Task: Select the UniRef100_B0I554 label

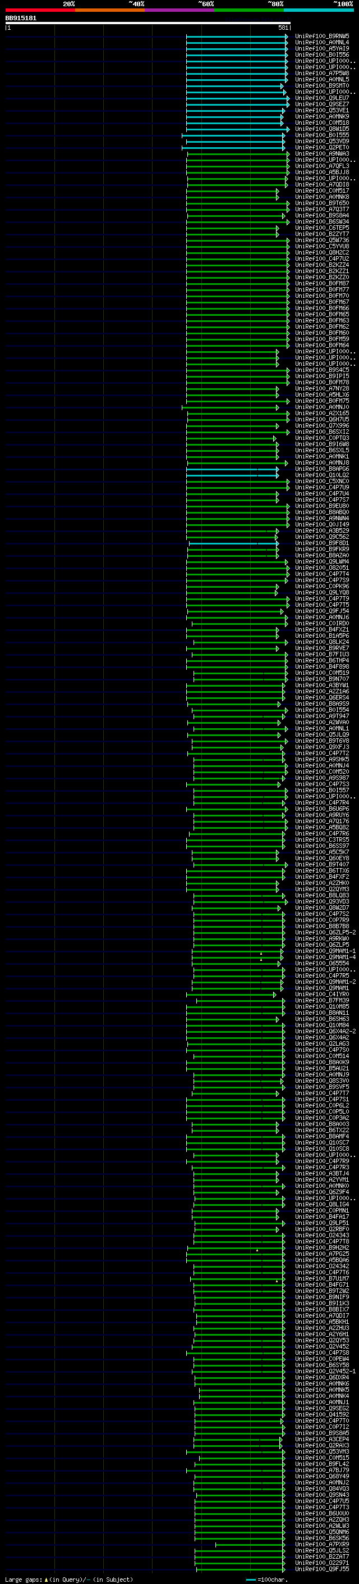Action: (322, 710)
